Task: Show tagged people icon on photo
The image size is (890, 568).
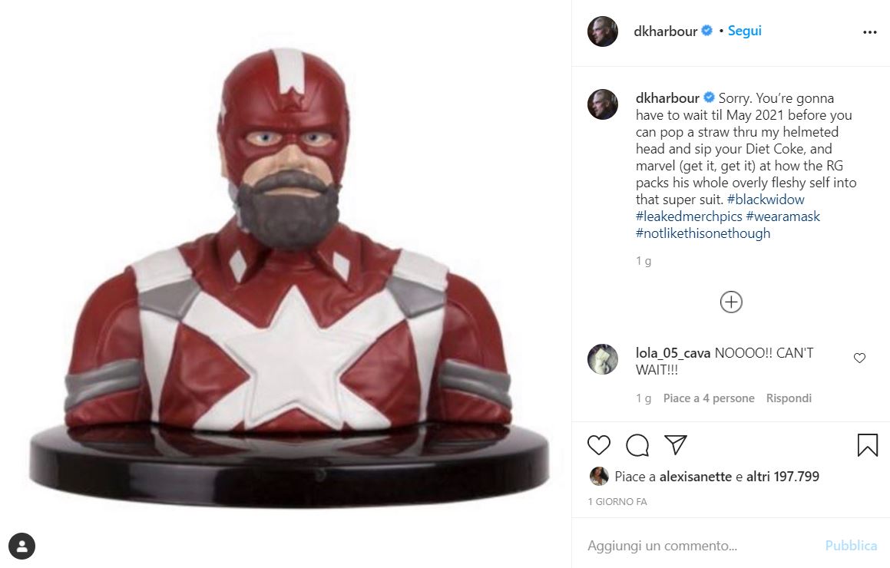Action: [22, 547]
